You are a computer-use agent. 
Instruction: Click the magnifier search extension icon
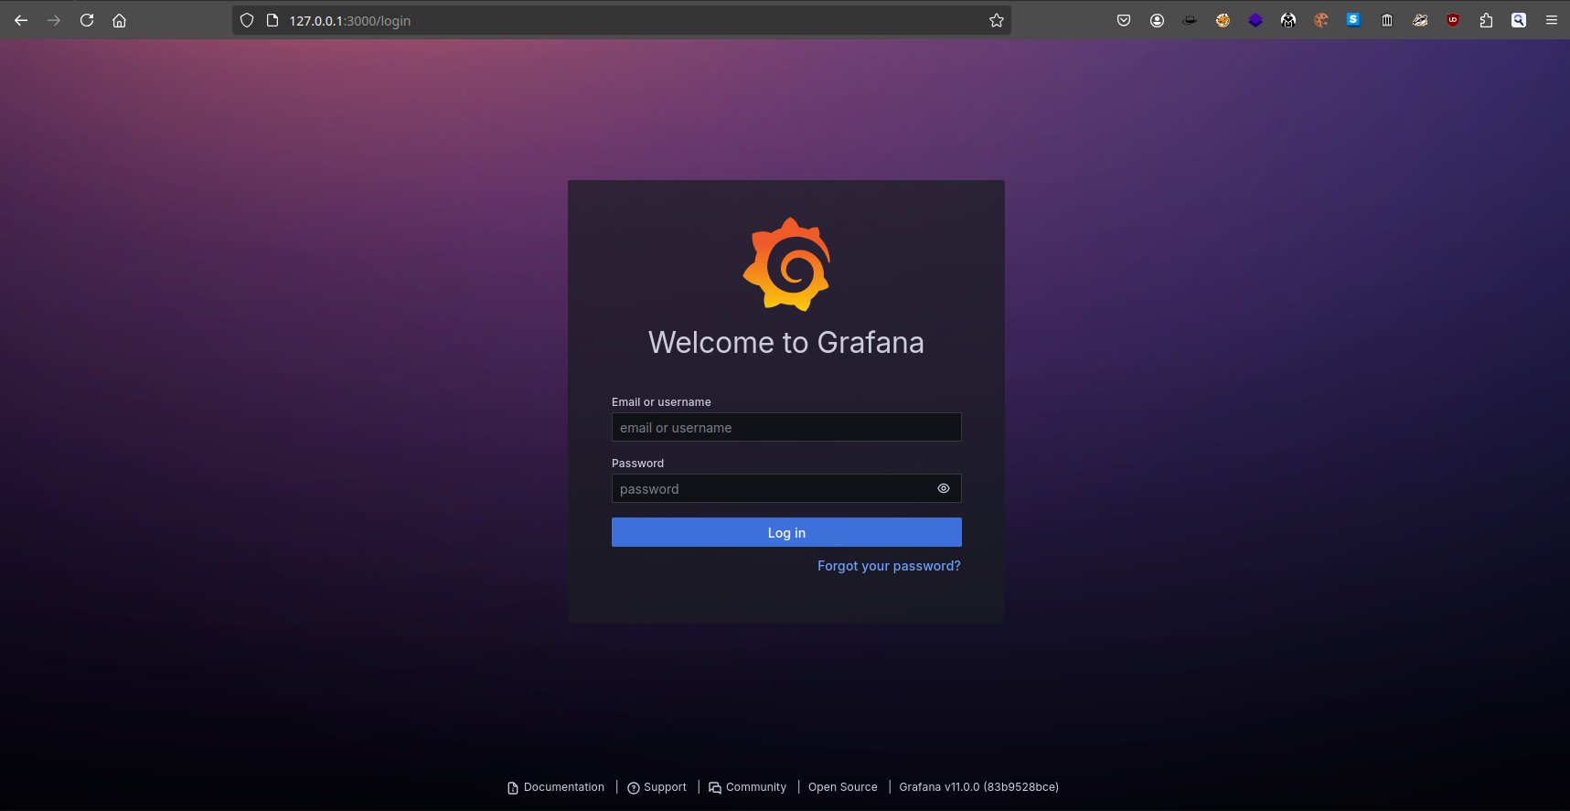[x=1519, y=20]
